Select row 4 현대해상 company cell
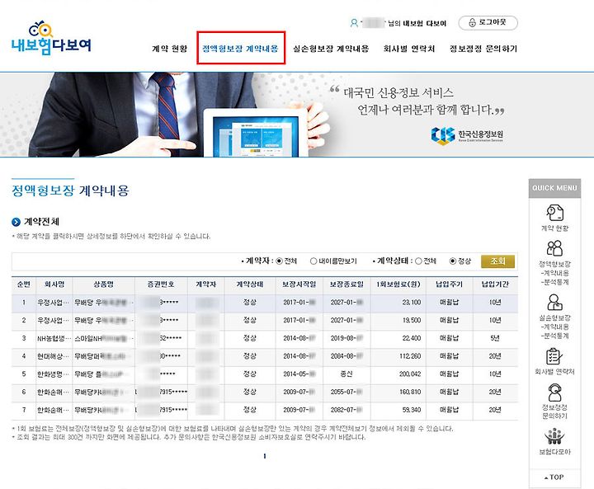The image size is (594, 489). 54,356
